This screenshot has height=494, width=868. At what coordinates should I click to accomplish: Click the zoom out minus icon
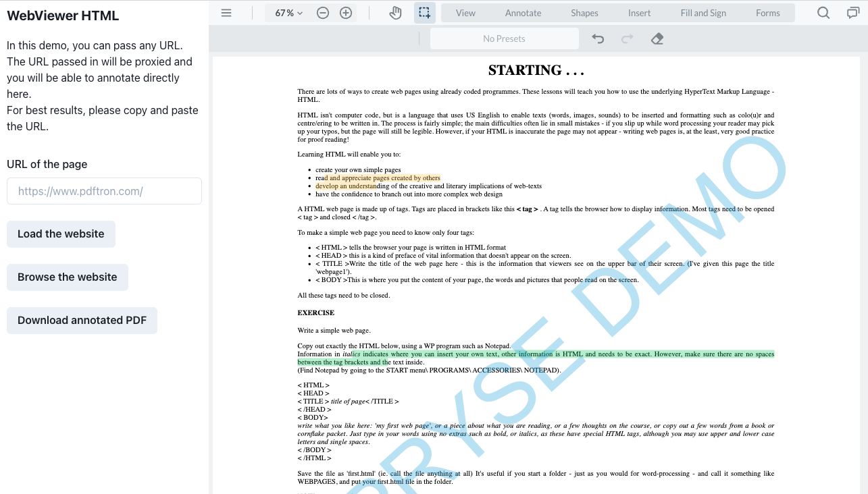tap(323, 13)
